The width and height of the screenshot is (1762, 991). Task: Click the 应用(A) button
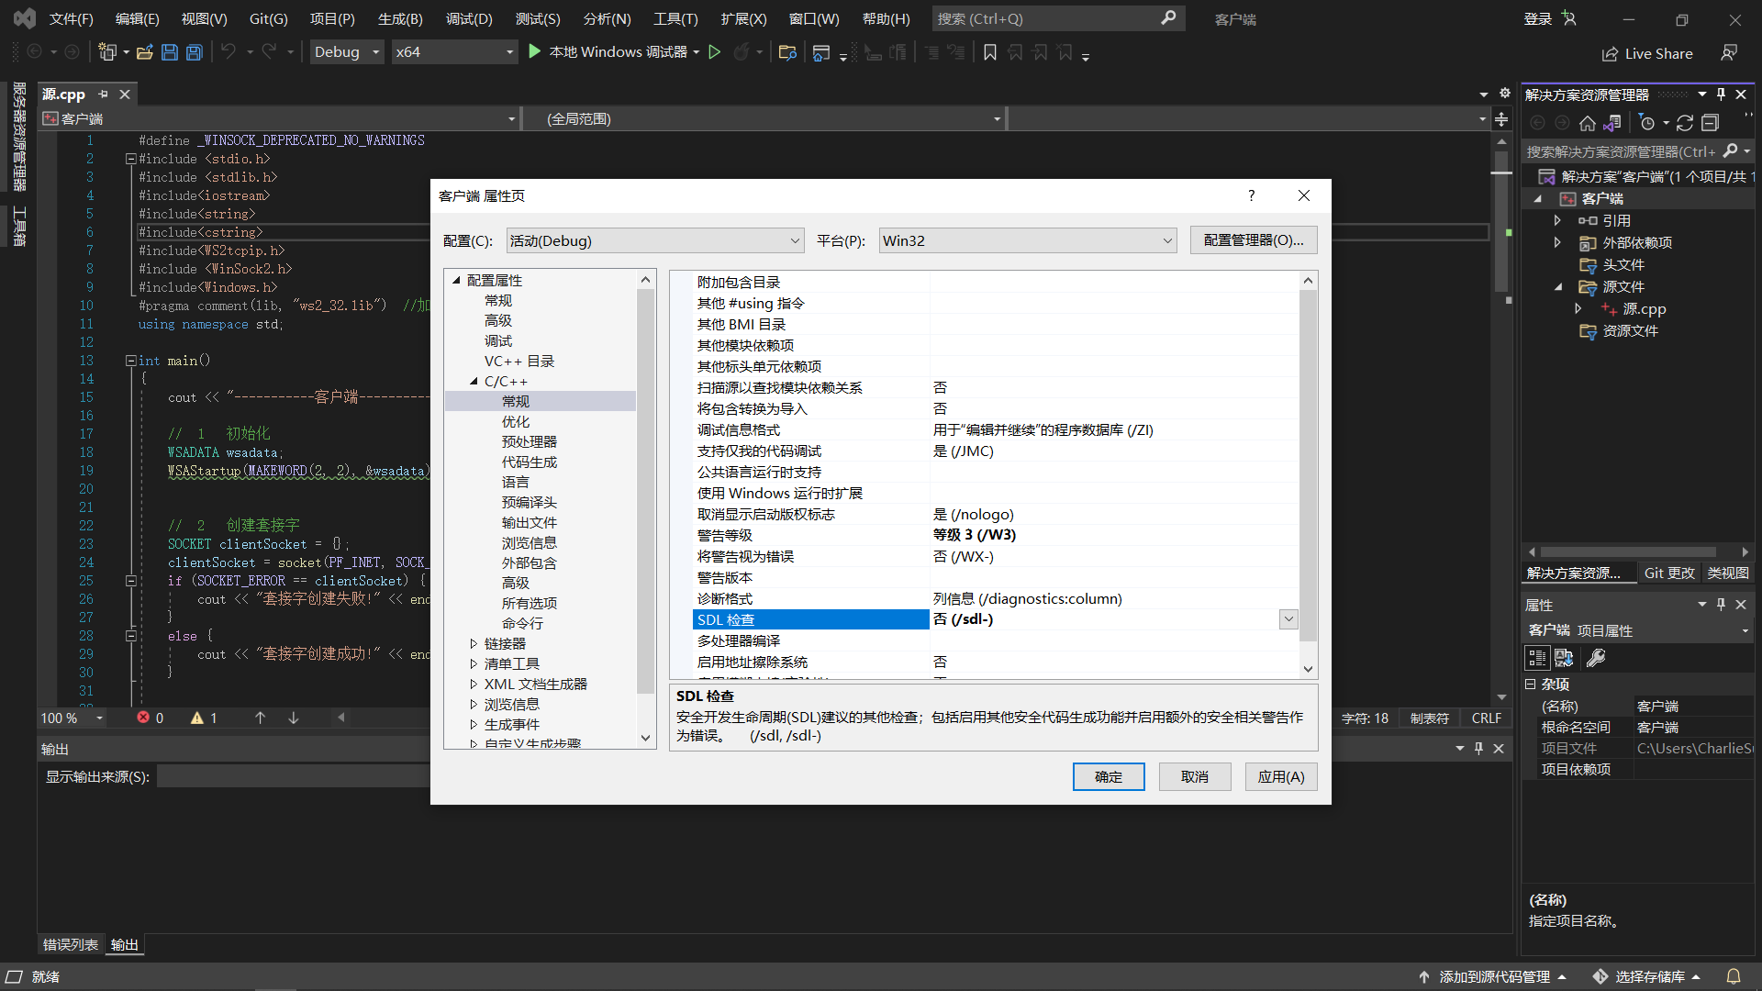[x=1280, y=776]
